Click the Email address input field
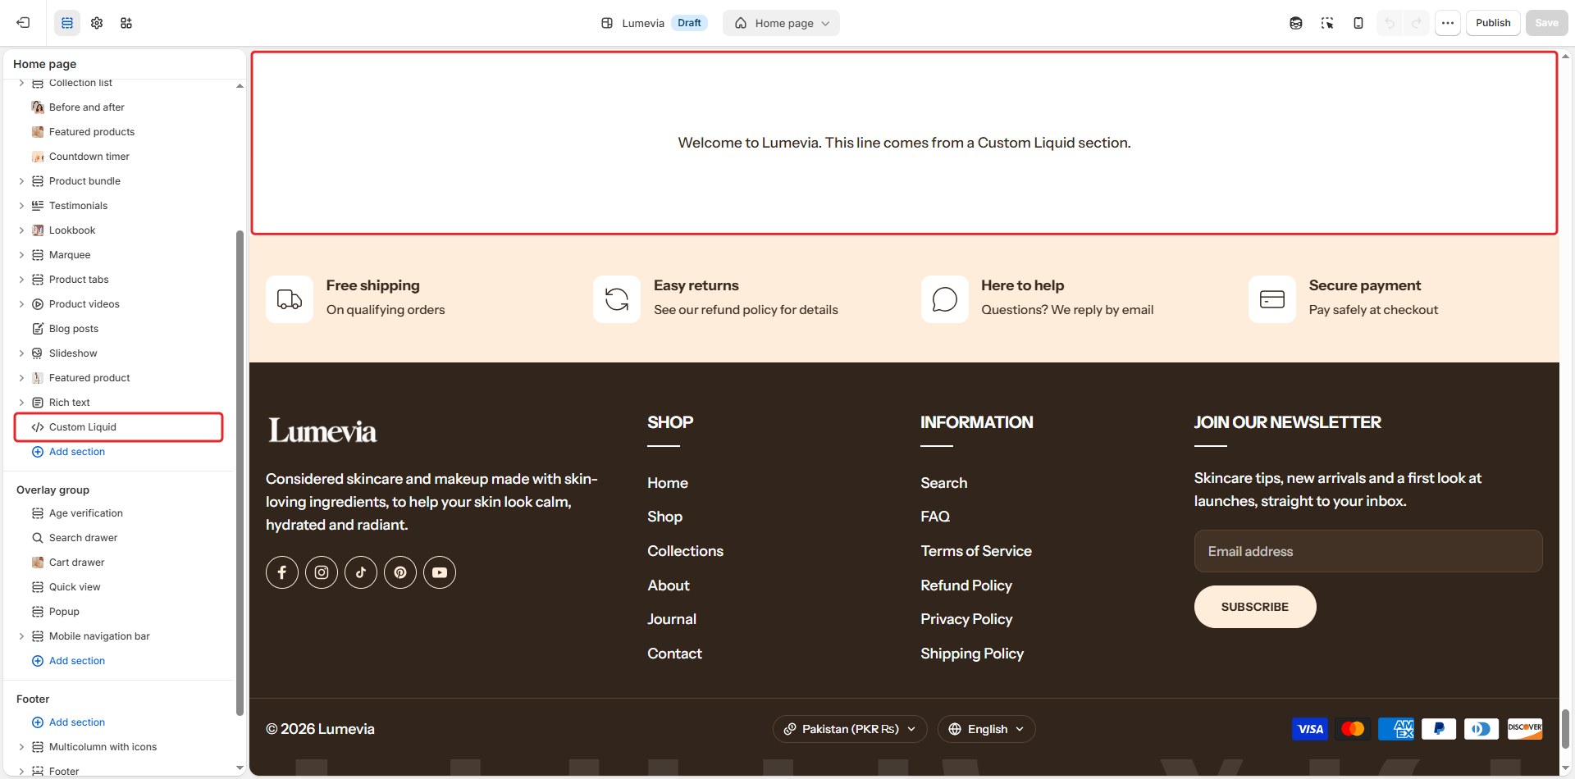The image size is (1575, 779). [1368, 551]
